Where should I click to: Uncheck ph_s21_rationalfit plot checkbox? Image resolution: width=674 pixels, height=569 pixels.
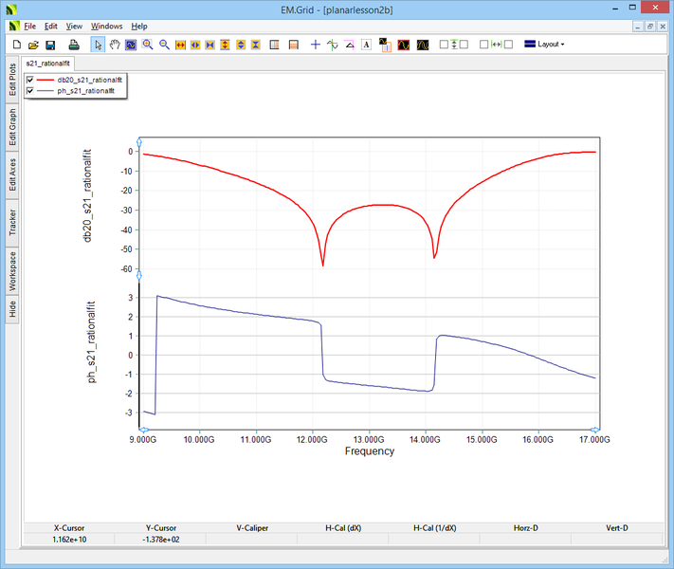[30, 91]
